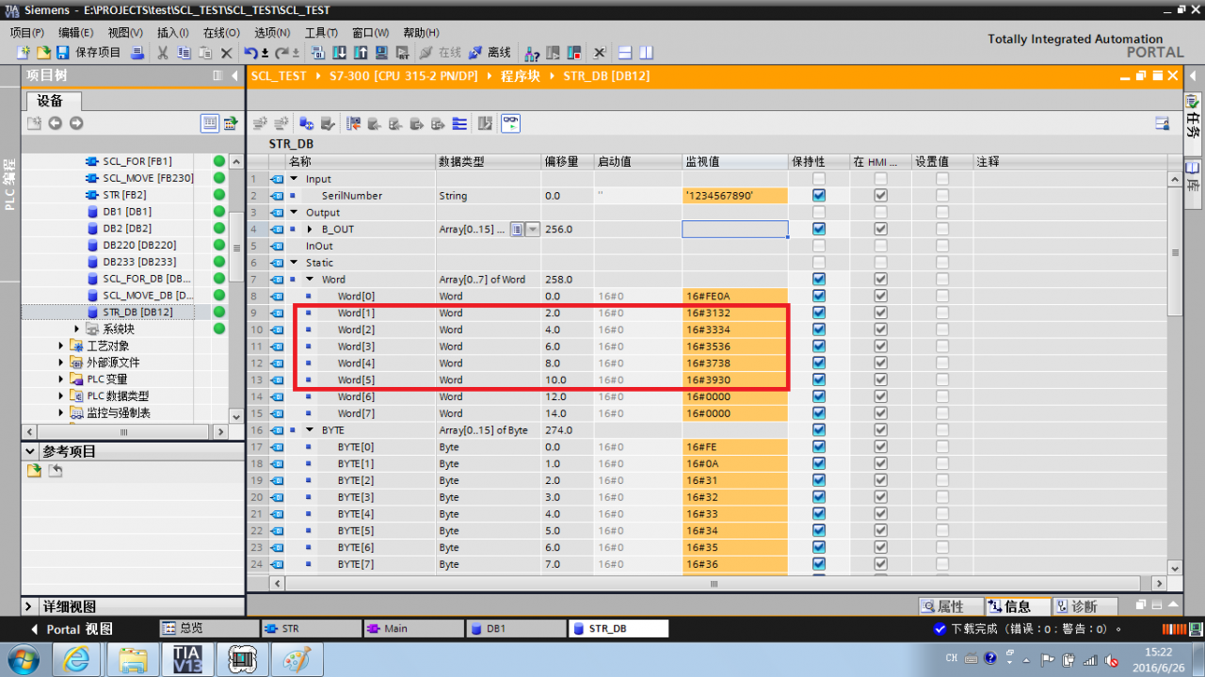Viewport: 1205px width, 677px height.
Task: Toggle retain checkbox for BYTE[0]
Action: tap(819, 447)
